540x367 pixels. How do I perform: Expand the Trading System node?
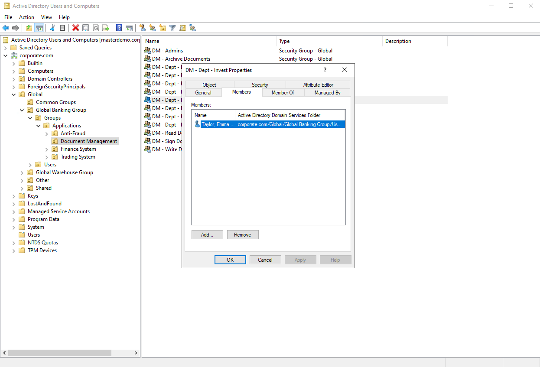click(47, 157)
